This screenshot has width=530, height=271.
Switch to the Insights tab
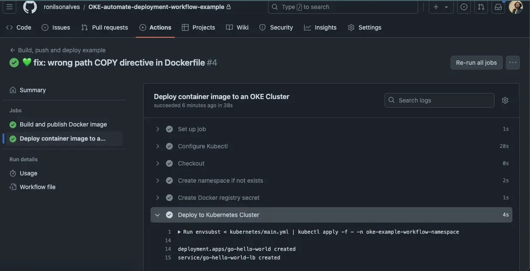pos(320,27)
